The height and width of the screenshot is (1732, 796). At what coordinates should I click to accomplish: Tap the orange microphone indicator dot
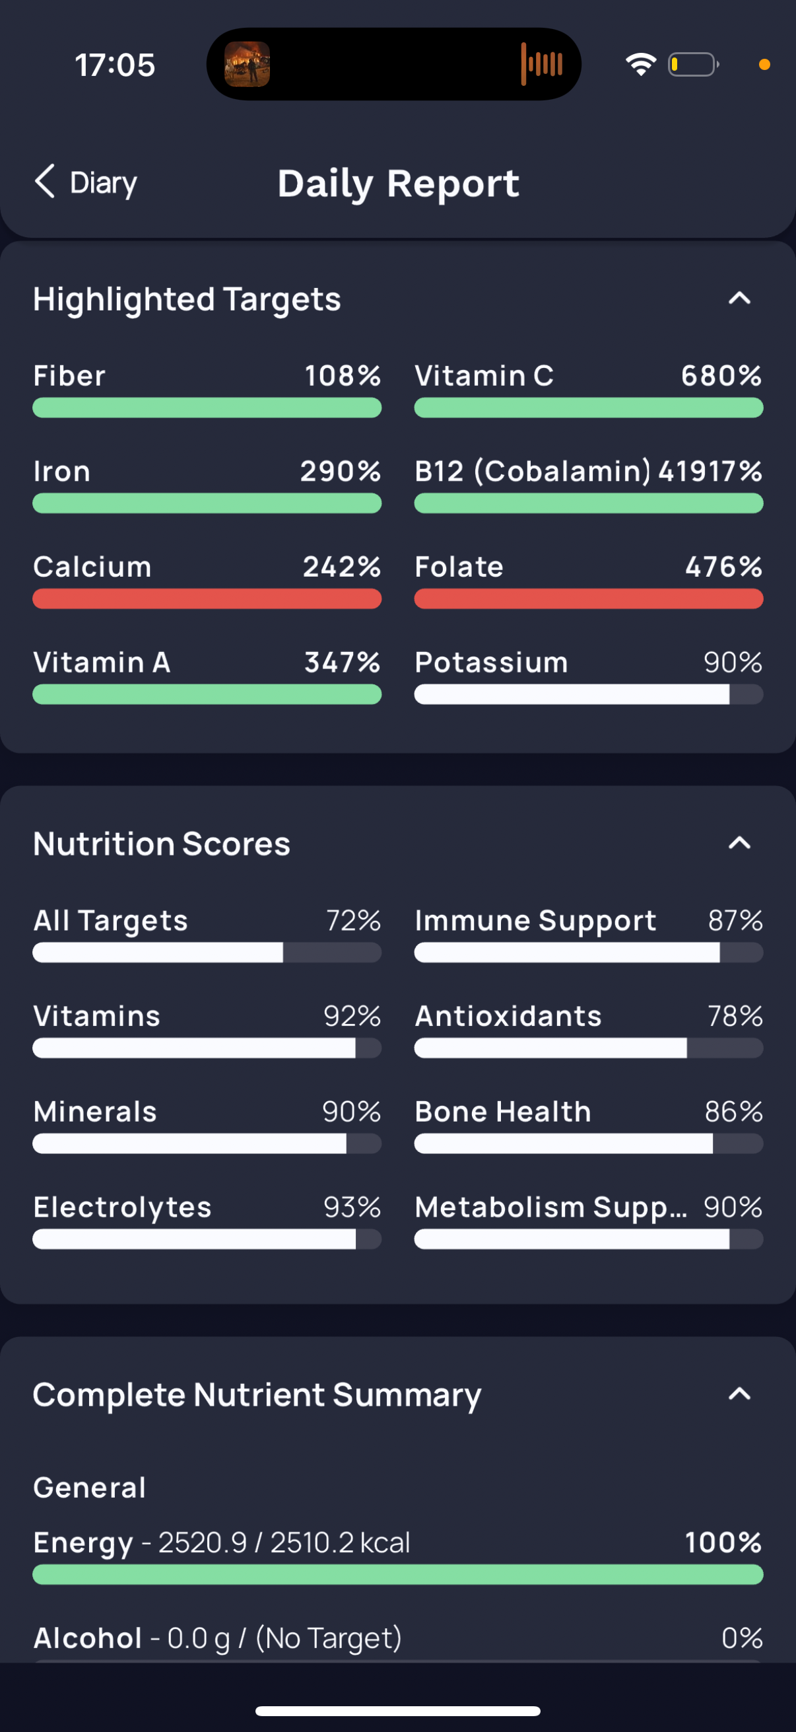point(764,65)
